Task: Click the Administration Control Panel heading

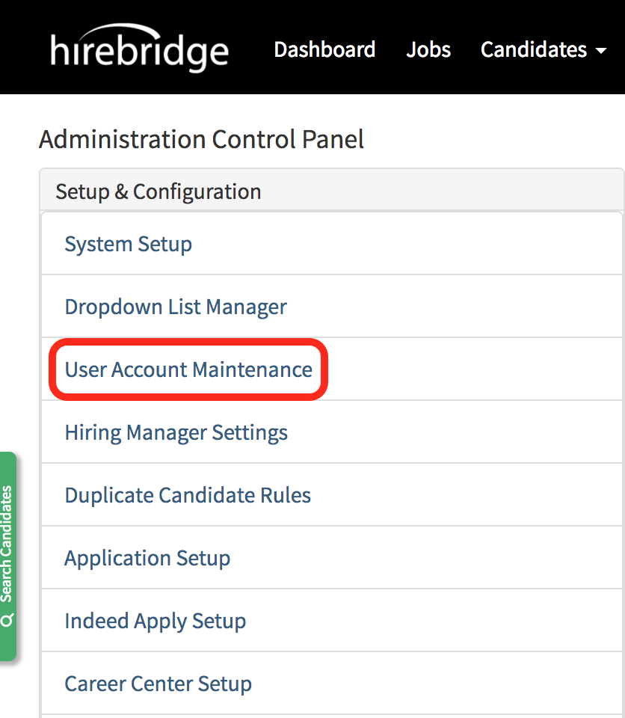Action: (201, 139)
